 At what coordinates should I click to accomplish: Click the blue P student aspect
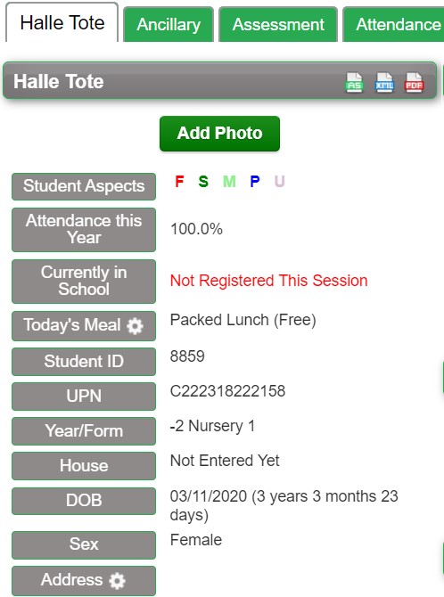255,181
